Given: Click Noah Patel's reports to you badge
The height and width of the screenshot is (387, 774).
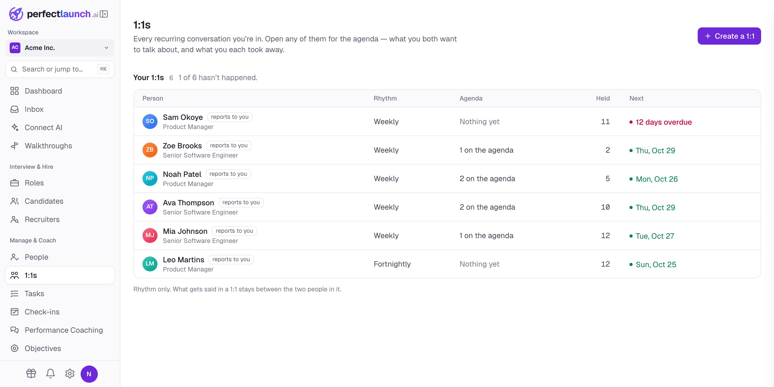Looking at the screenshot, I should click(228, 174).
